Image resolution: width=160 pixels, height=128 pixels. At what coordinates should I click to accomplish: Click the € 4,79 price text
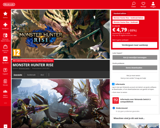point(120,30)
